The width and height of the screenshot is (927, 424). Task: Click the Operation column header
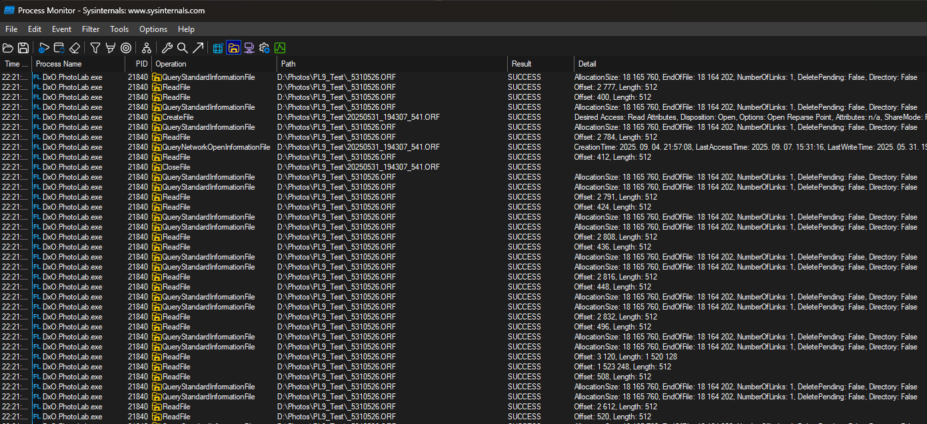click(213, 64)
